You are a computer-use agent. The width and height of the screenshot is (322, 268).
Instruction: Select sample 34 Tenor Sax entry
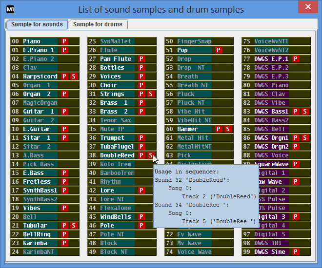[x=122, y=120]
